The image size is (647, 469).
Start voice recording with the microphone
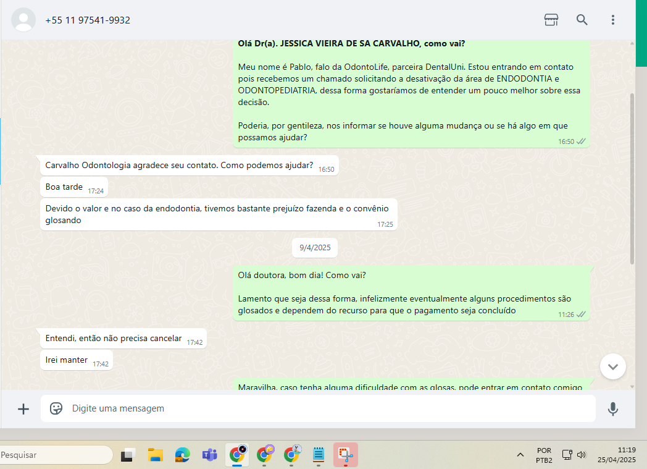pyautogui.click(x=613, y=408)
